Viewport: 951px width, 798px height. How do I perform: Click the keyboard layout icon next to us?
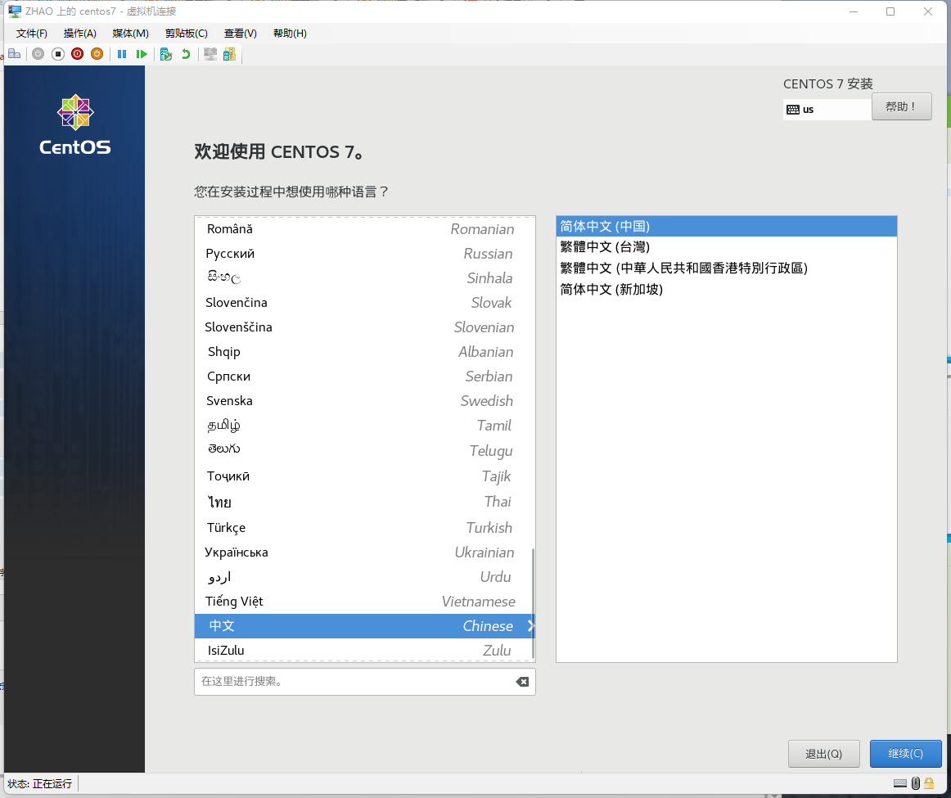coord(793,110)
